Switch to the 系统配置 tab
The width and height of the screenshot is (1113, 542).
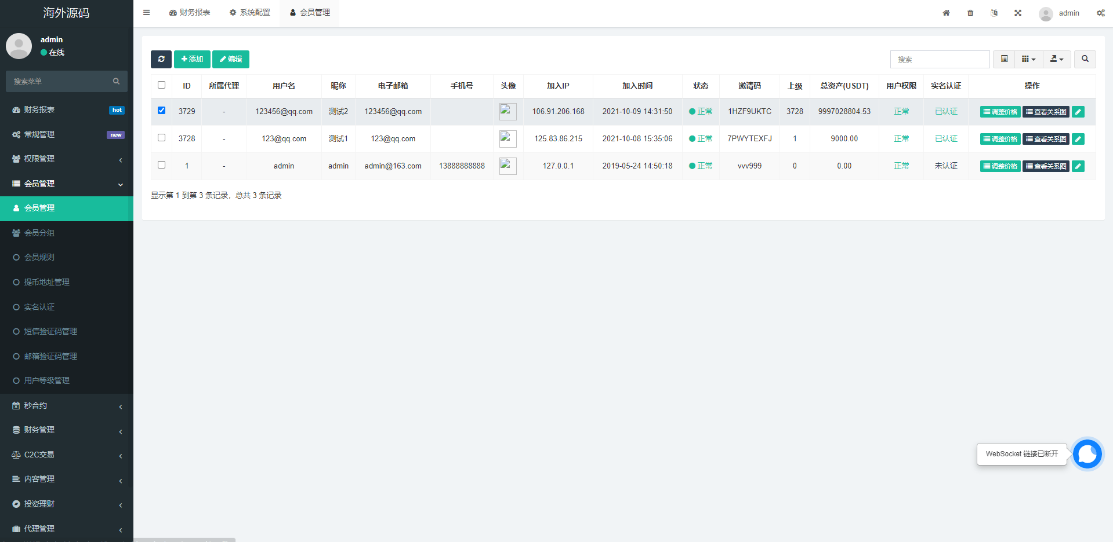250,13
